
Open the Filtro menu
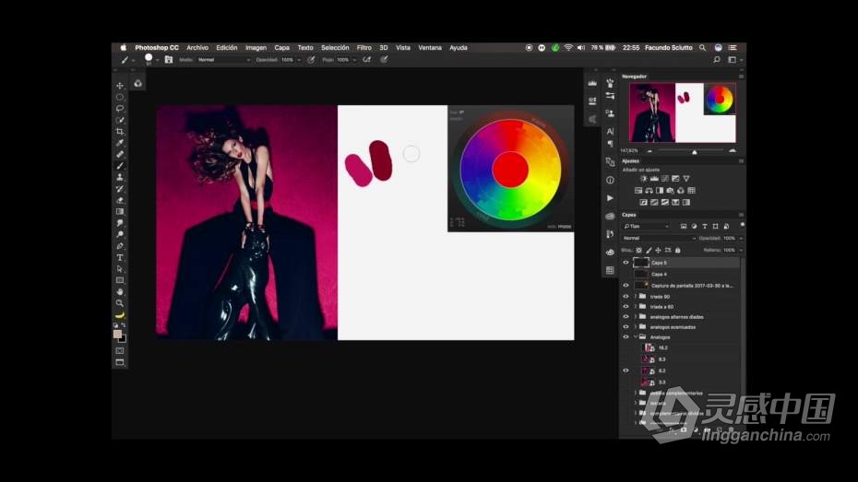click(x=363, y=48)
